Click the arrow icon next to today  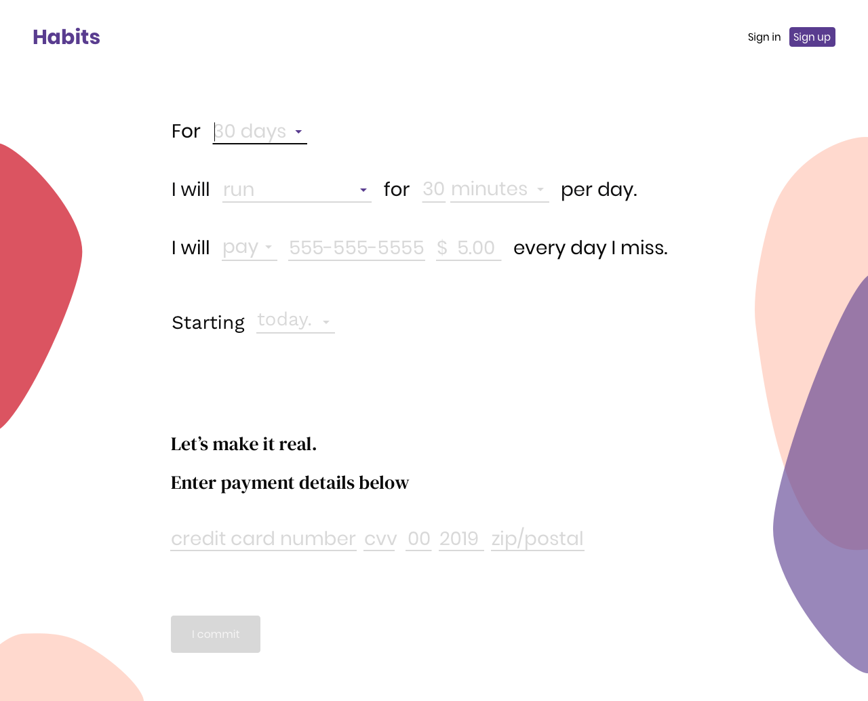pyautogui.click(x=326, y=323)
